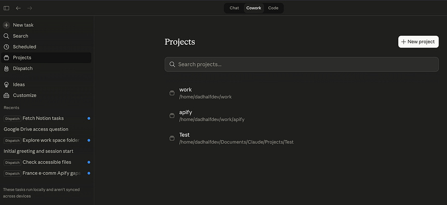Viewport: 447px width, 205px height.
Task: Click the back navigation arrow
Action: pos(18,8)
